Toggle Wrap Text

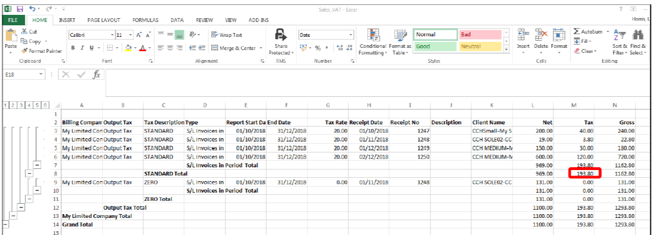226,35
